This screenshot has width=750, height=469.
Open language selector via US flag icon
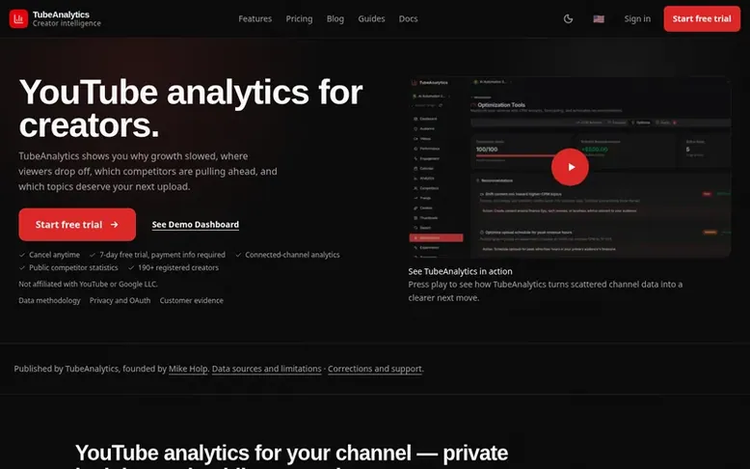(x=599, y=18)
